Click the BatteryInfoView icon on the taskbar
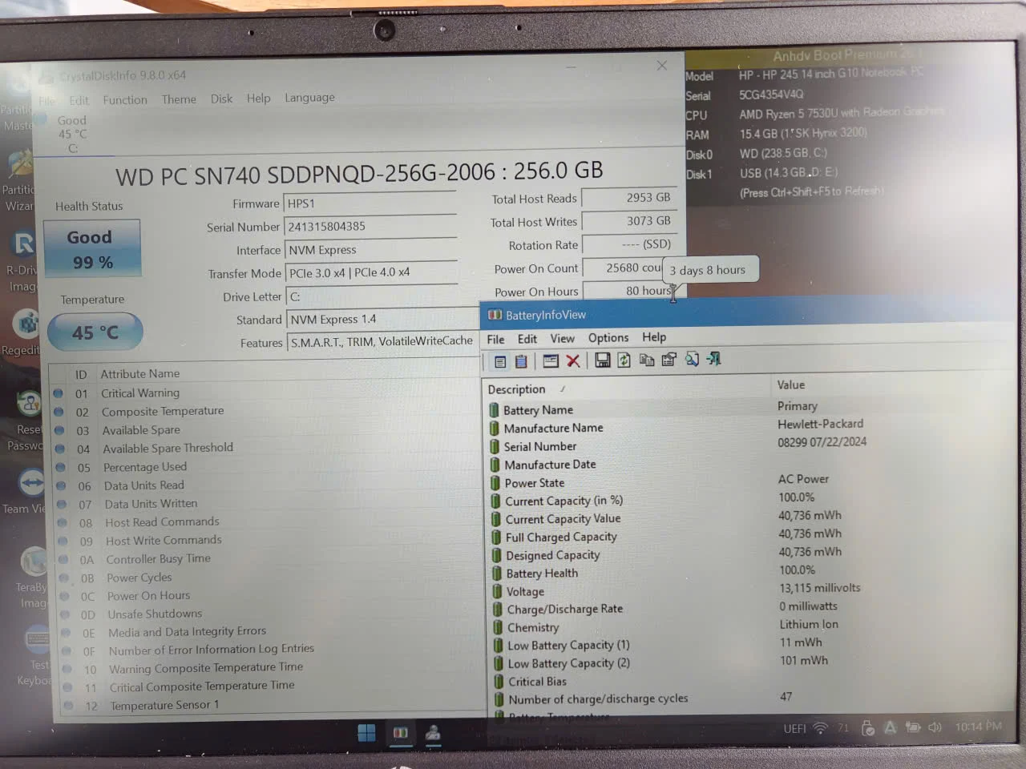Viewport: 1026px width, 769px height. 400,733
